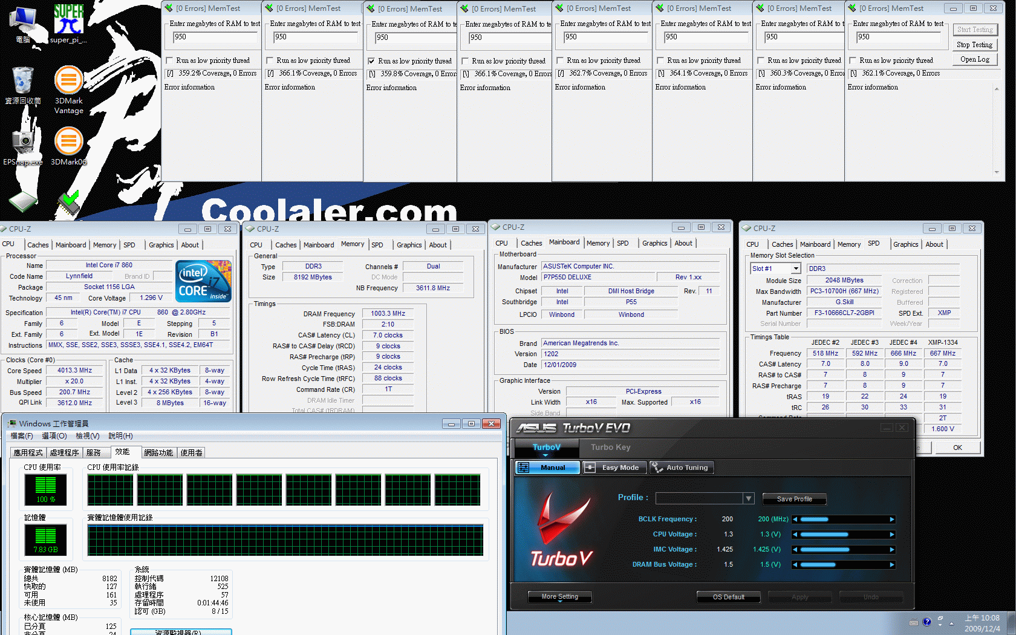
Task: Toggle low priority in the 359.2% coverage MemTest
Action: (170, 60)
